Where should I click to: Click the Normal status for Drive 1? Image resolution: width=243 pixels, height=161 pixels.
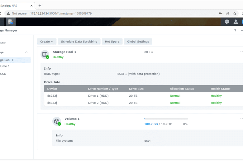point(175,96)
